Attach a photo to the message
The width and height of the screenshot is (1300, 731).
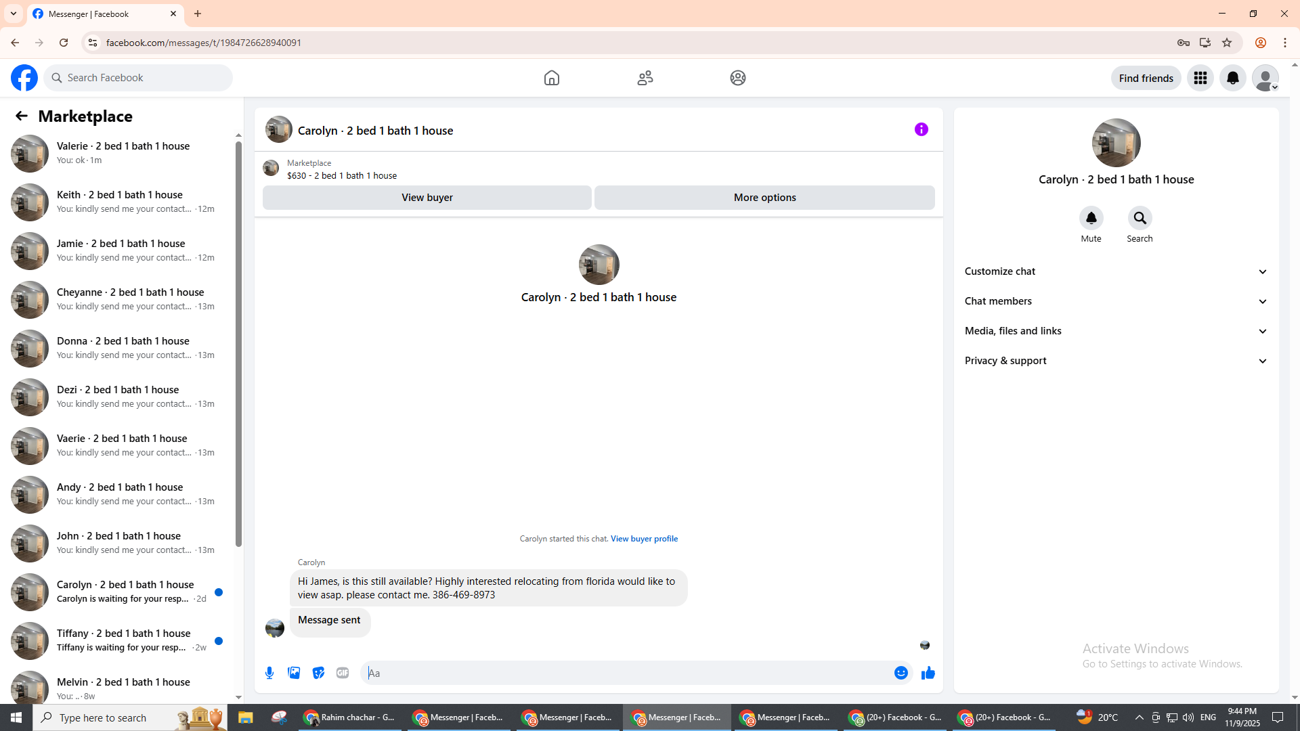pos(294,673)
